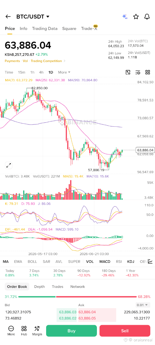Click the MA(7) 63,372.29 legend
Image resolution: width=155 pixels, height=345 pixels.
(19, 80)
